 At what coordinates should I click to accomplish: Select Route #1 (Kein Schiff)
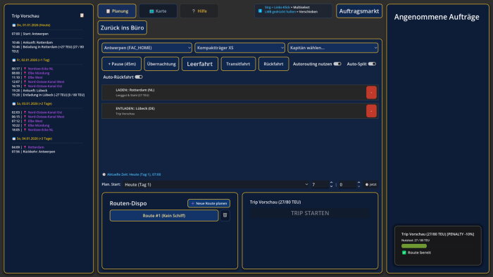(164, 216)
